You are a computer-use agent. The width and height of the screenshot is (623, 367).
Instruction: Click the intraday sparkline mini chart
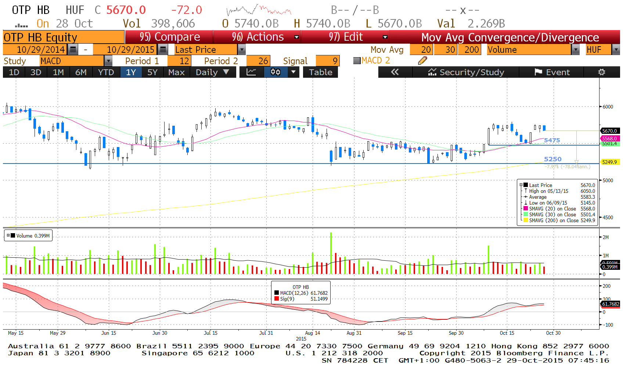point(259,10)
